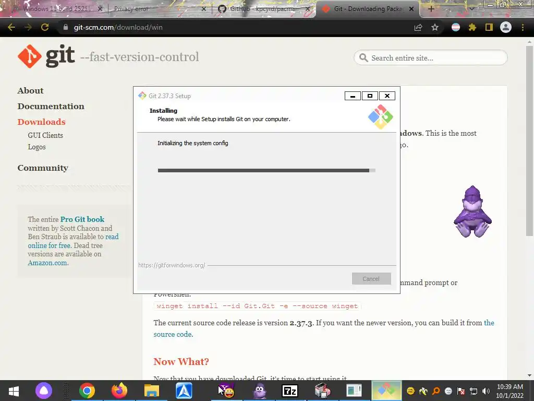Open Google Chrome from the taskbar

[87, 391]
